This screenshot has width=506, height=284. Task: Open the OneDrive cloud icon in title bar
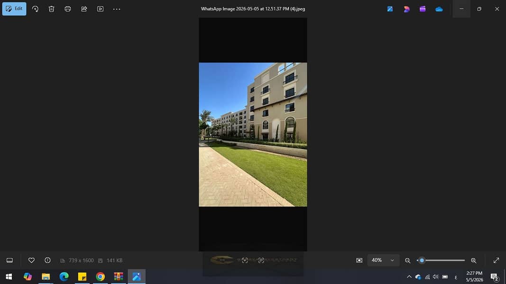[x=439, y=9]
